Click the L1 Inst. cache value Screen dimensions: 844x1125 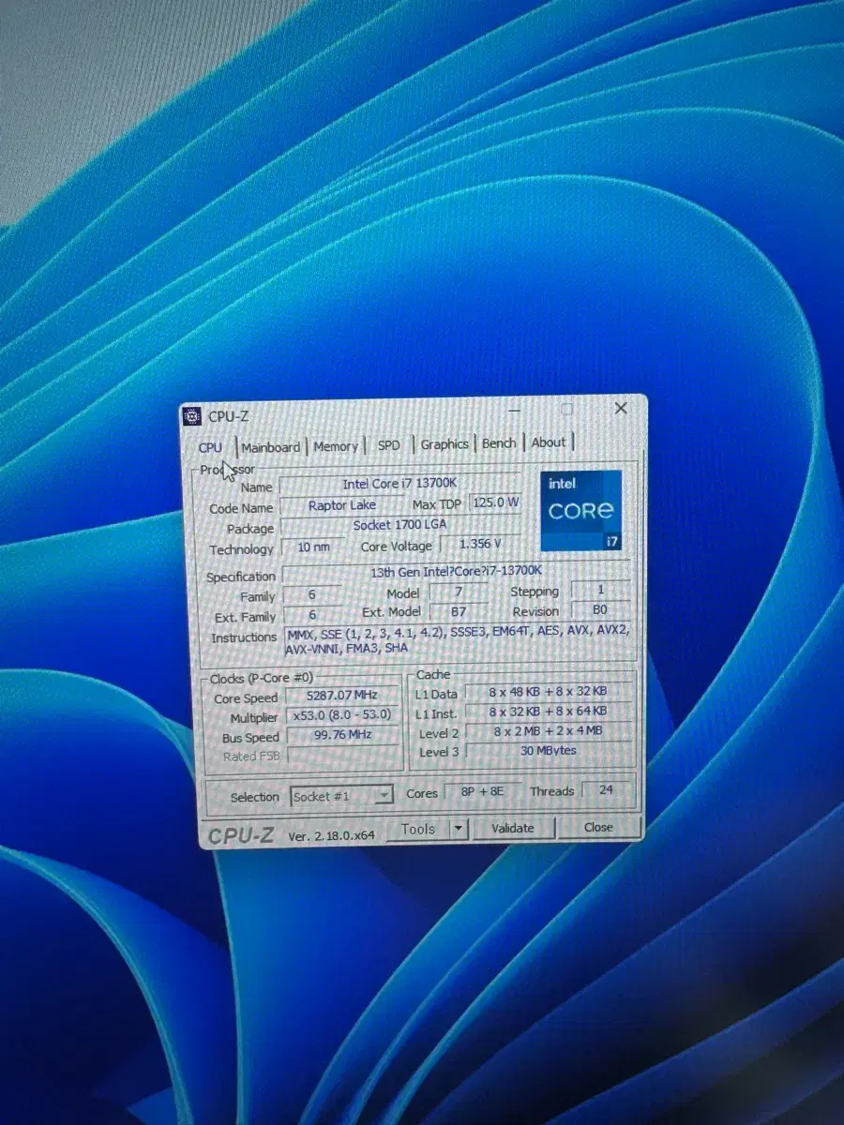click(x=548, y=712)
